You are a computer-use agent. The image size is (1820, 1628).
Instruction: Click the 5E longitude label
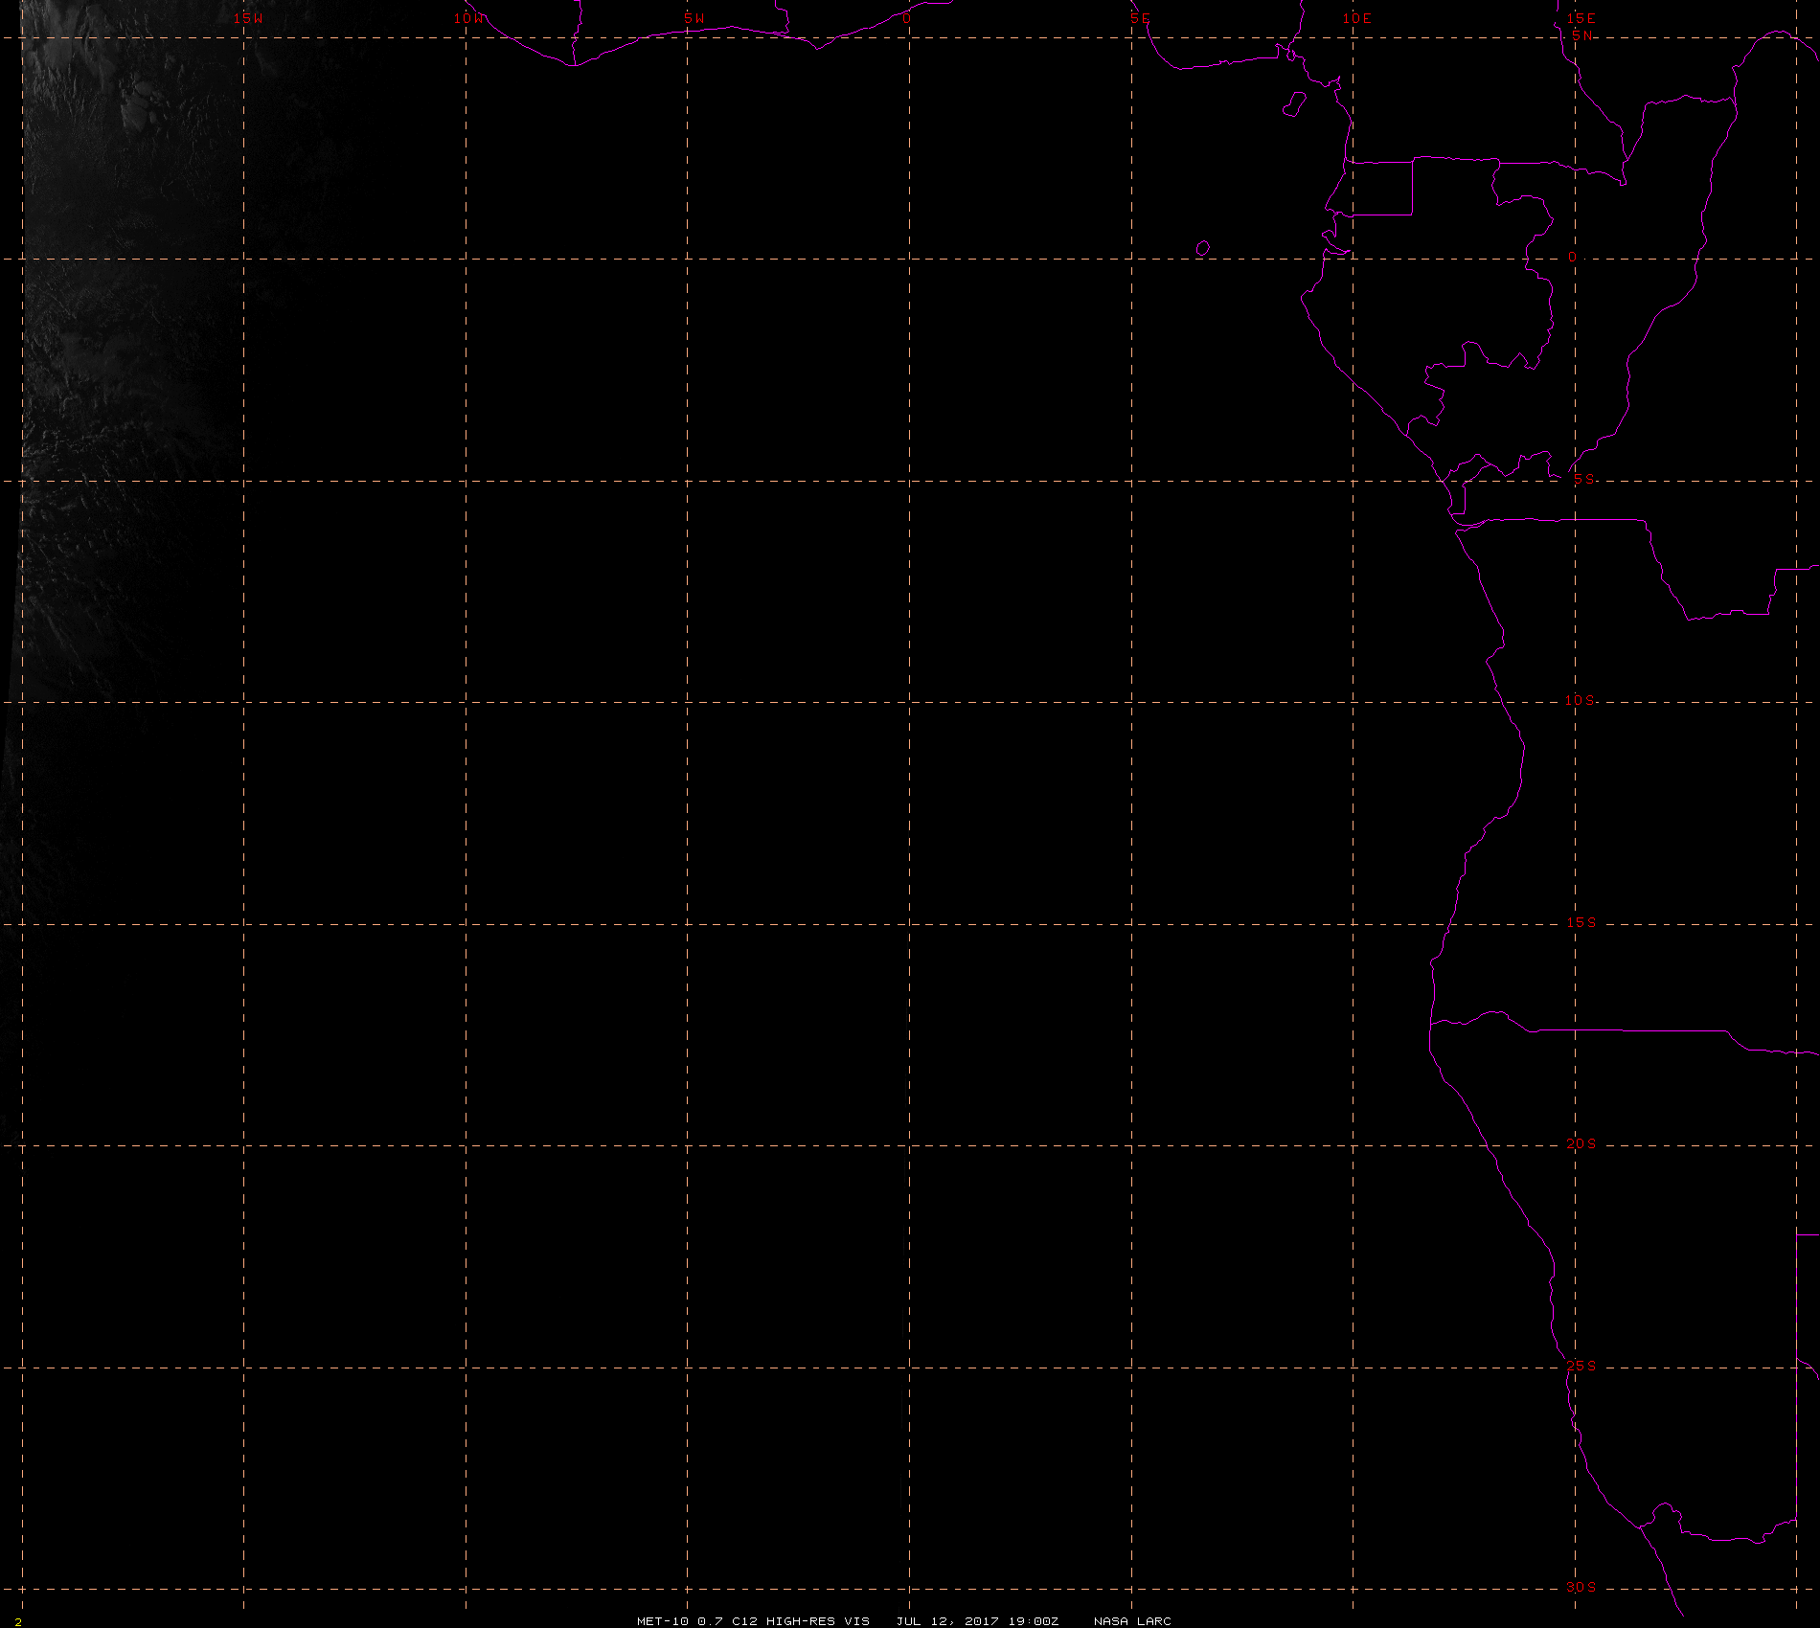pyautogui.click(x=1140, y=18)
